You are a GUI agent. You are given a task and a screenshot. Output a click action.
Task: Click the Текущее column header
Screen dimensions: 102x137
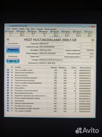coord(54,67)
